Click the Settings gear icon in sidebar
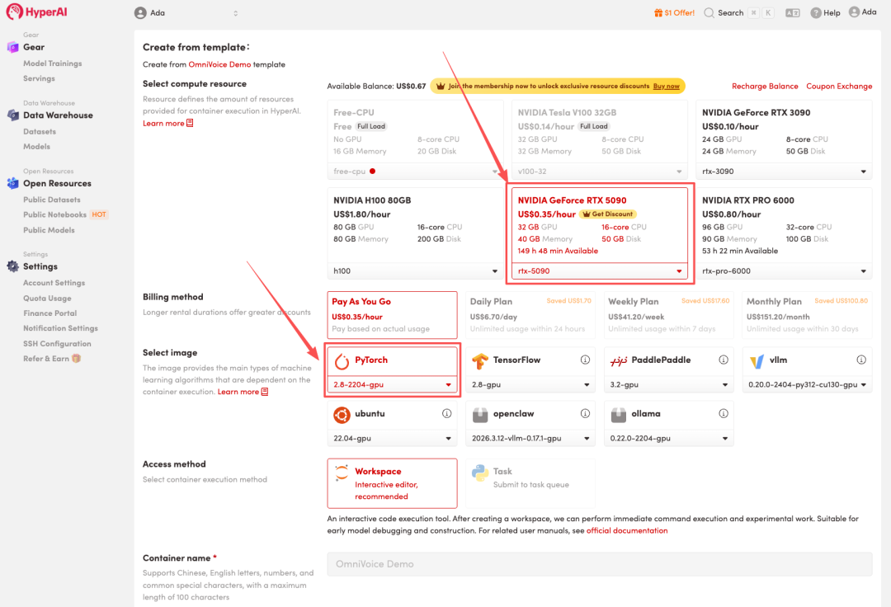Screen dimensions: 891x607 click(12, 266)
